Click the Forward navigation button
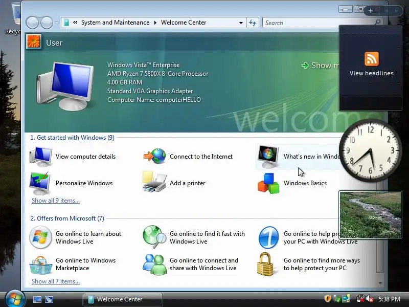Image resolution: width=409 pixels, height=307 pixels. pos(47,23)
